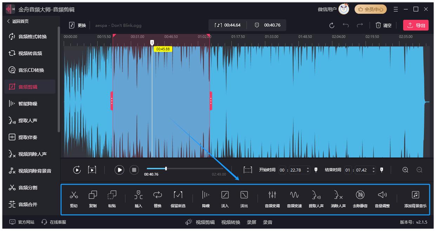Click 音频变调 pitch change icon
This screenshot has width=436, height=231.
272,195
